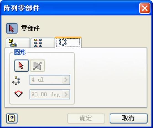Flip the rotation direction with the greyed arrow button
The height and width of the screenshot is (128, 153).
coord(37,66)
